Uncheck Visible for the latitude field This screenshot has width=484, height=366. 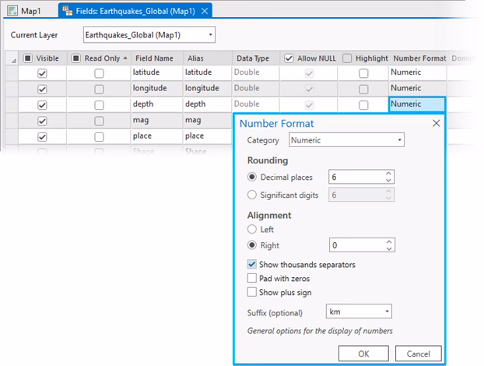42,73
